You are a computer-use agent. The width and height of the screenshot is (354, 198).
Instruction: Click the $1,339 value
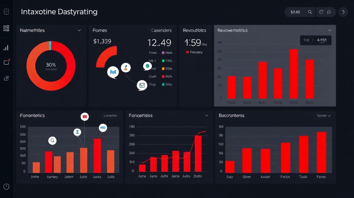[102, 41]
